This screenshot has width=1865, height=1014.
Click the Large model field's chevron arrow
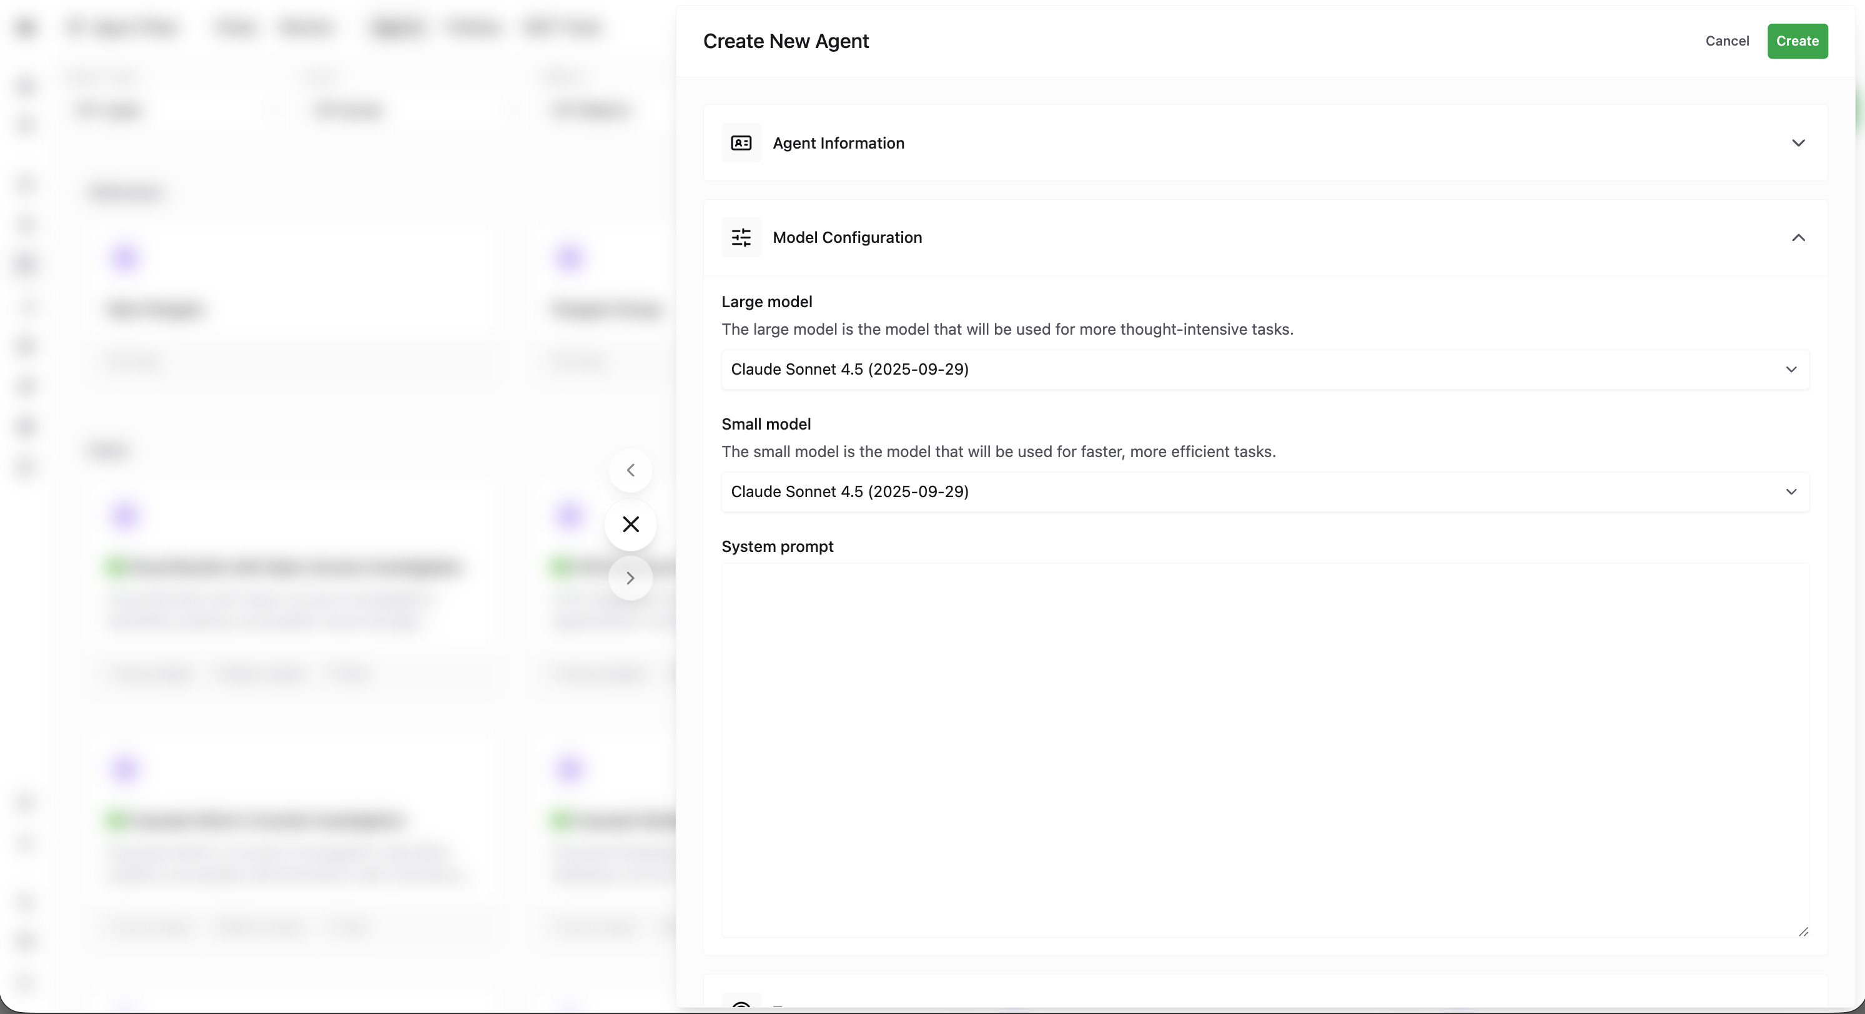point(1791,370)
